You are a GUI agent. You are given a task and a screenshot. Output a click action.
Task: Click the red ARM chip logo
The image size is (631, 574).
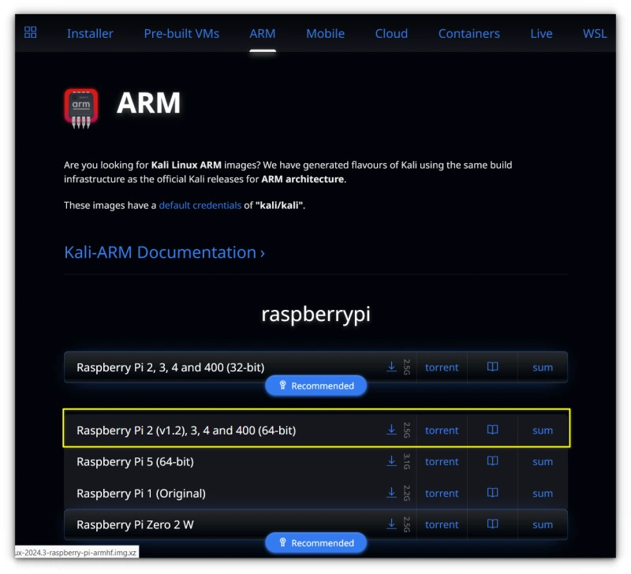pyautogui.click(x=81, y=108)
